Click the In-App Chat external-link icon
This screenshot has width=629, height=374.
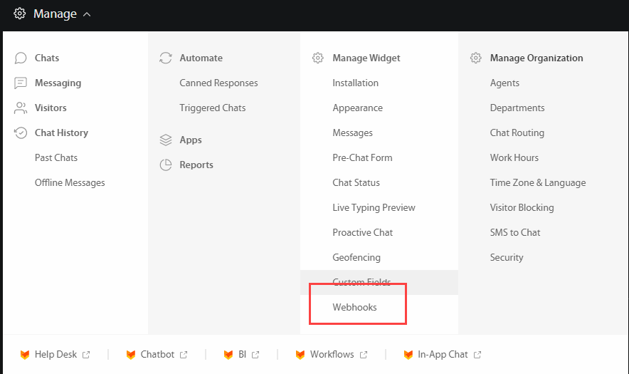477,355
